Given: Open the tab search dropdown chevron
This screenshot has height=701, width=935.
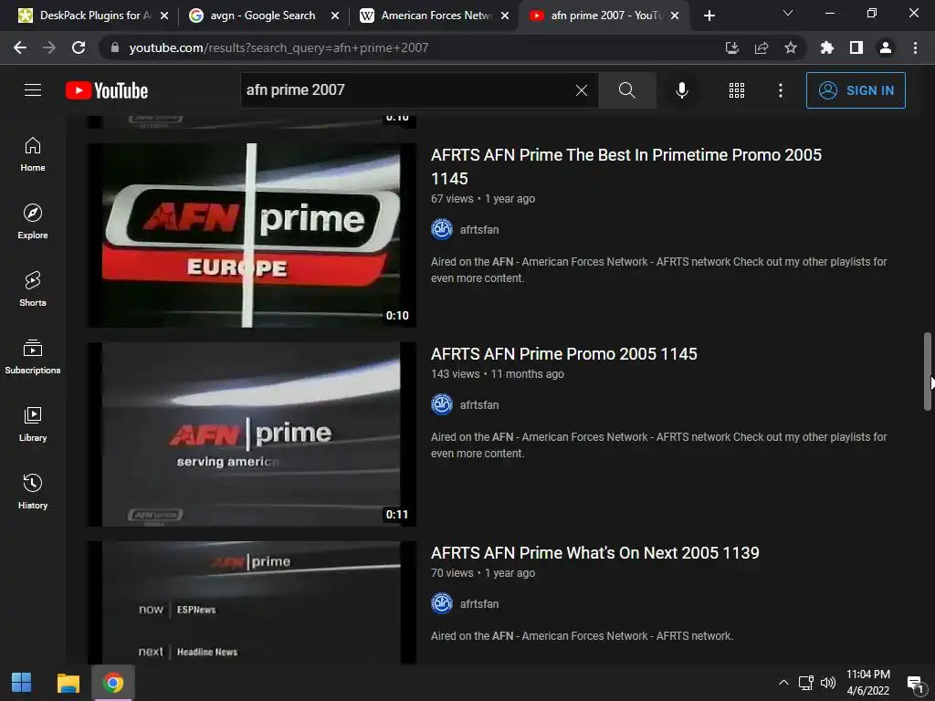Looking at the screenshot, I should coord(788,13).
